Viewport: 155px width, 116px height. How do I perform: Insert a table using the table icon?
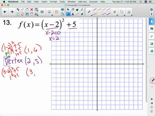36,10
